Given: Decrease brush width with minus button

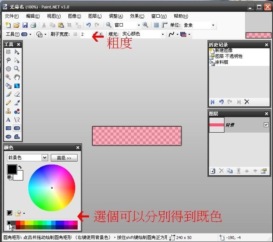Looking at the screenshot, I should click(75, 34).
